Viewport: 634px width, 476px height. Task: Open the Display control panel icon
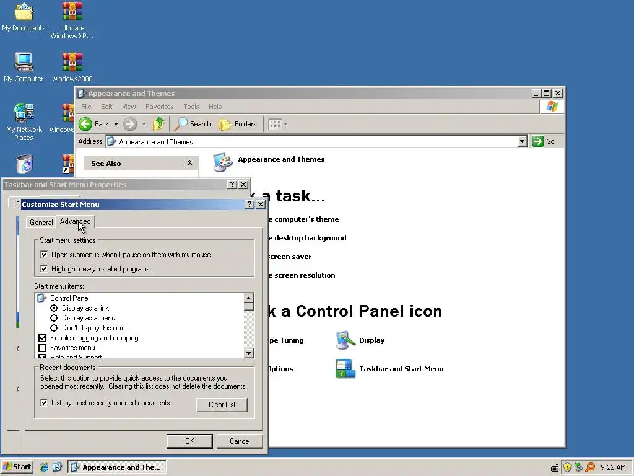(x=345, y=340)
